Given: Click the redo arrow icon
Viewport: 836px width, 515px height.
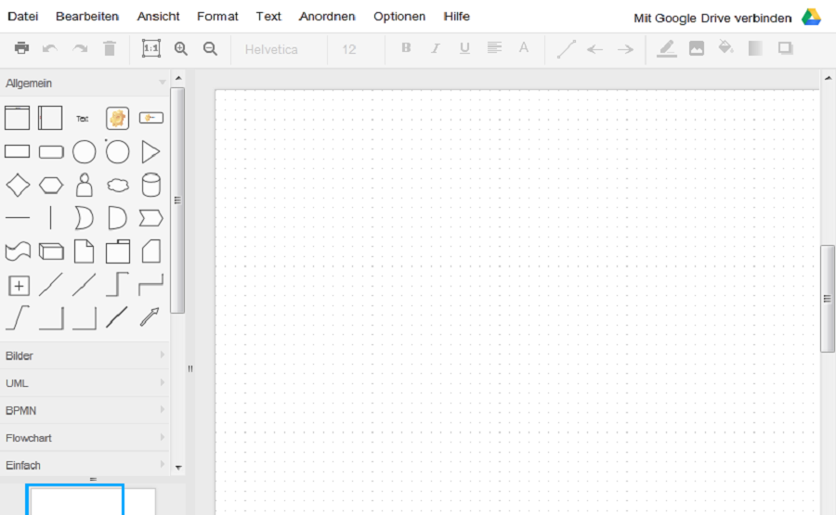Looking at the screenshot, I should [x=80, y=49].
